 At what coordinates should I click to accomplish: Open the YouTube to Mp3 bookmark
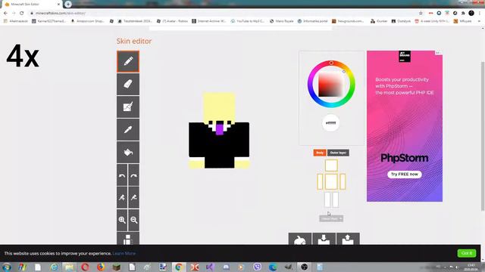248,21
